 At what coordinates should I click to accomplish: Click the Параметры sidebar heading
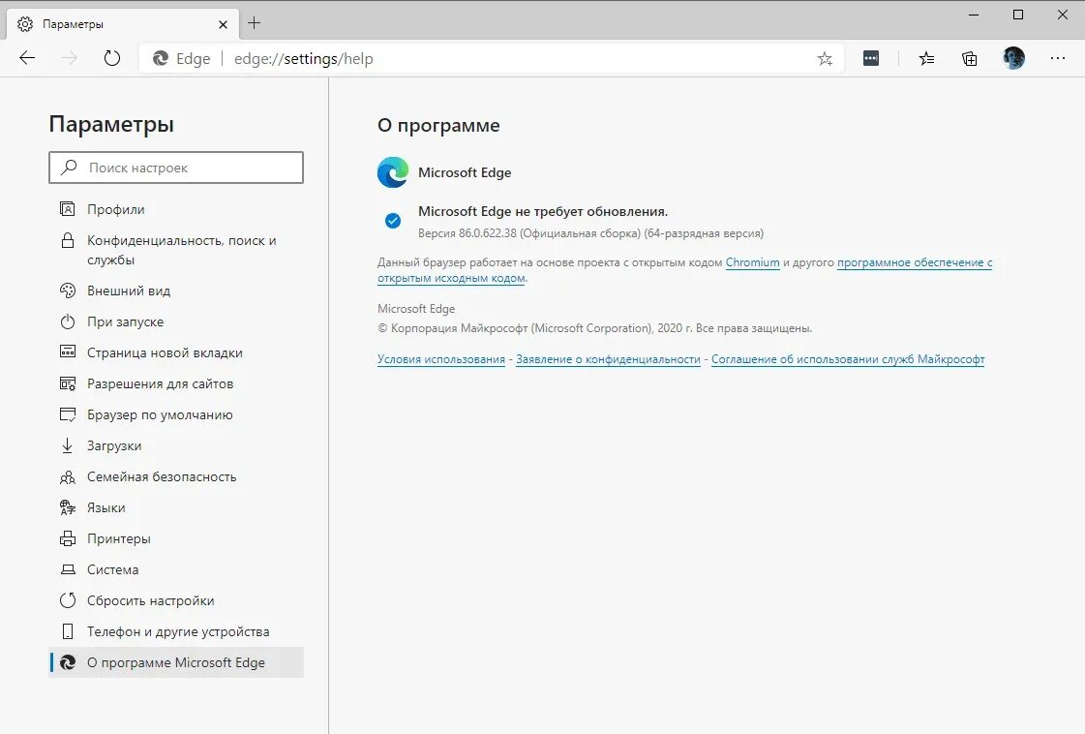pyautogui.click(x=111, y=124)
